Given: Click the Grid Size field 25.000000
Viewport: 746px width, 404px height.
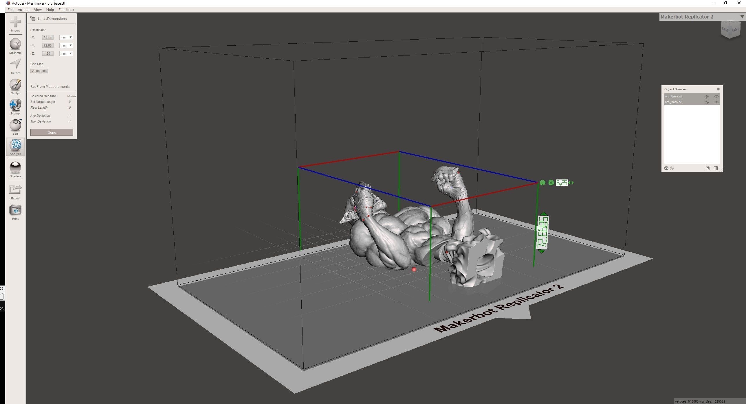Looking at the screenshot, I should [39, 71].
